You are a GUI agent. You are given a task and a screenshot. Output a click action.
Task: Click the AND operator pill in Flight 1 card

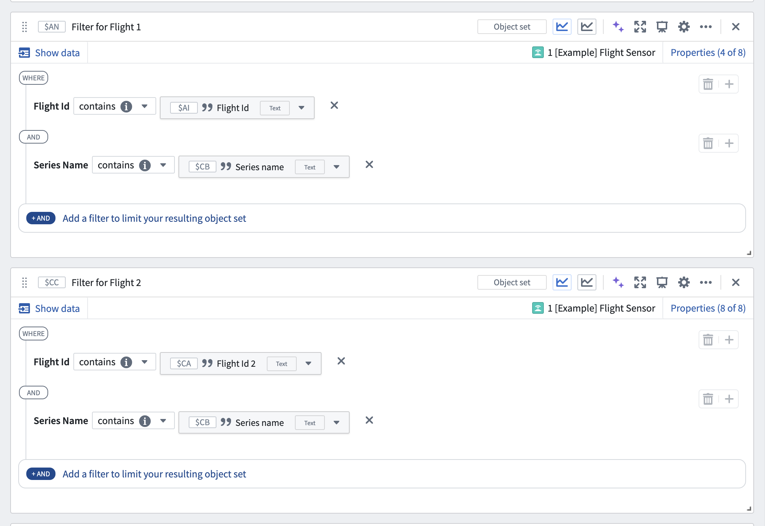click(x=34, y=137)
